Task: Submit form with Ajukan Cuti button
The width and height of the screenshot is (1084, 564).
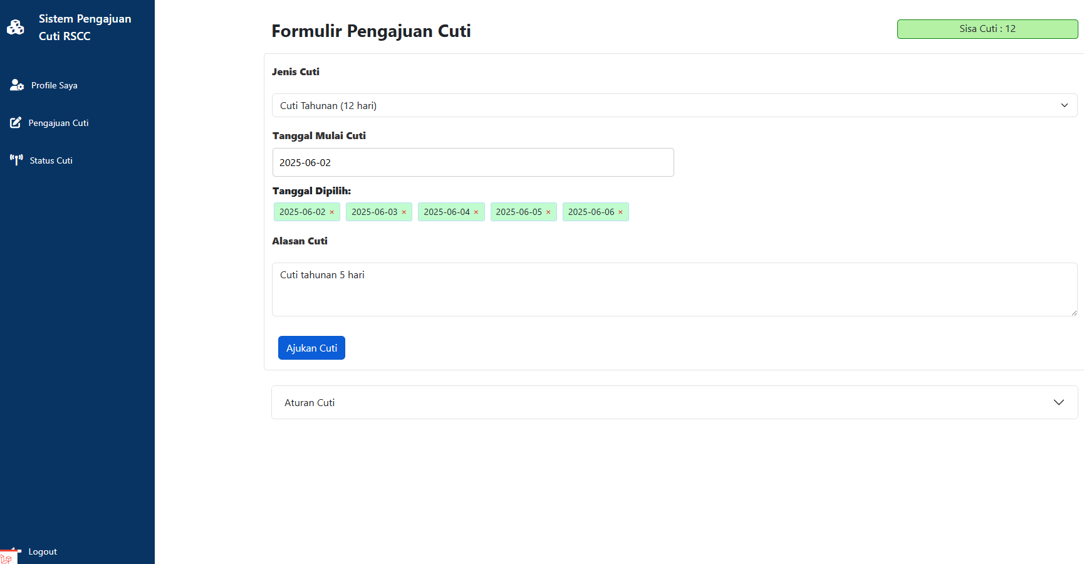Action: 311,348
